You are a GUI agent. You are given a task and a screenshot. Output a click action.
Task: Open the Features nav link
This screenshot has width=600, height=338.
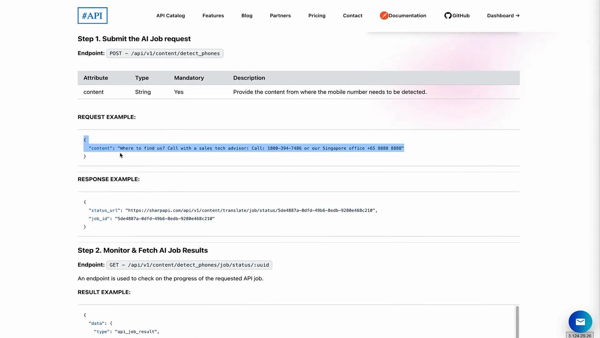(x=213, y=16)
